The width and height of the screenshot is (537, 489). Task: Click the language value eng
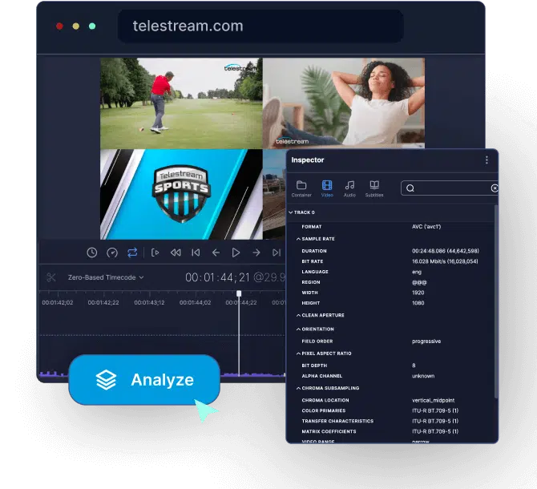[x=417, y=272]
